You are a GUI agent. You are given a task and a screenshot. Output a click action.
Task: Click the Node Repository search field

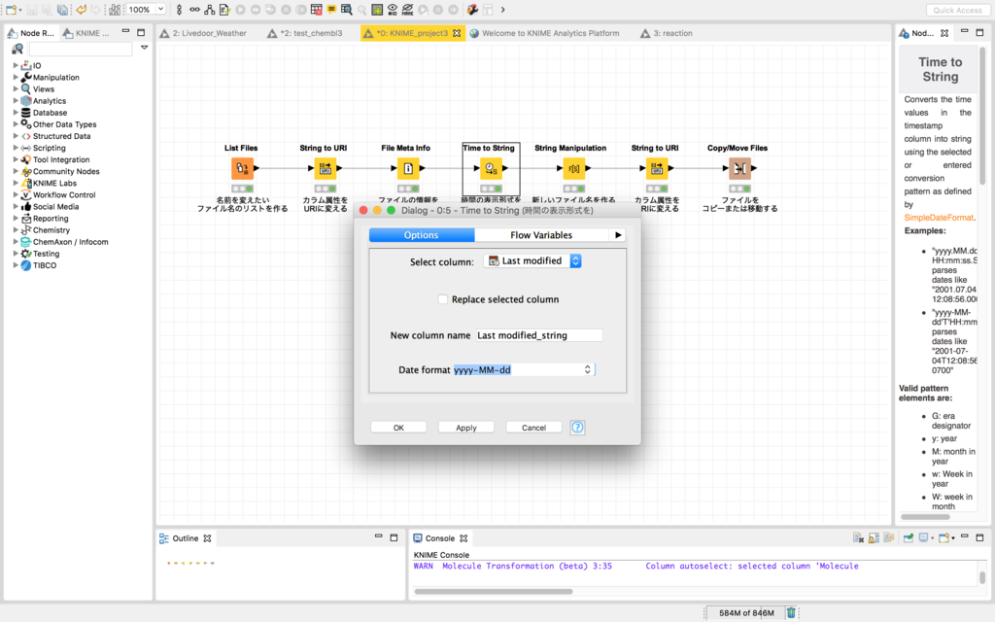click(81, 49)
